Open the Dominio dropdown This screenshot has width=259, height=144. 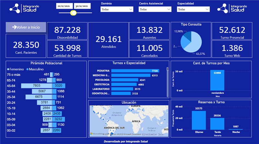[x=117, y=9]
